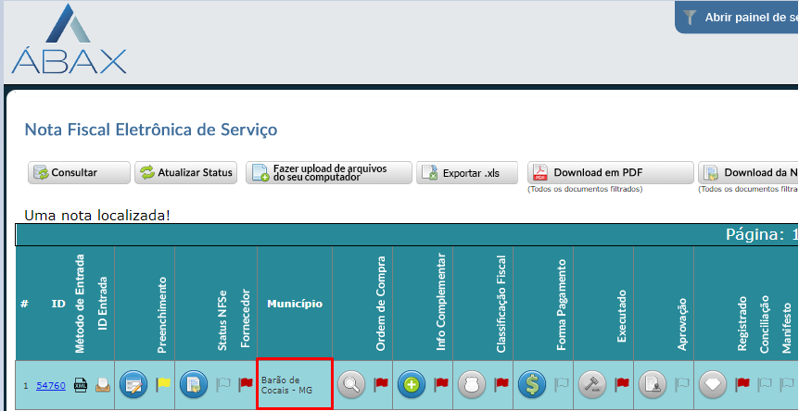Viewport: 799px width, 411px height.
Task: Click the Atualizar Status button
Action: (x=185, y=172)
